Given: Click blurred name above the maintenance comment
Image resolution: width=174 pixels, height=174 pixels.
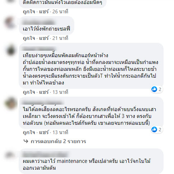Looking at the screenshot, I should pyautogui.click(x=46, y=154).
